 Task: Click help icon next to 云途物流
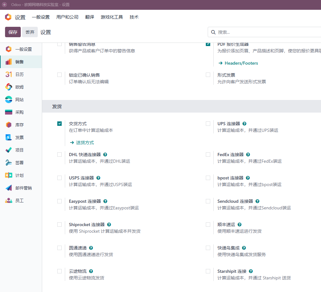tap(91, 271)
